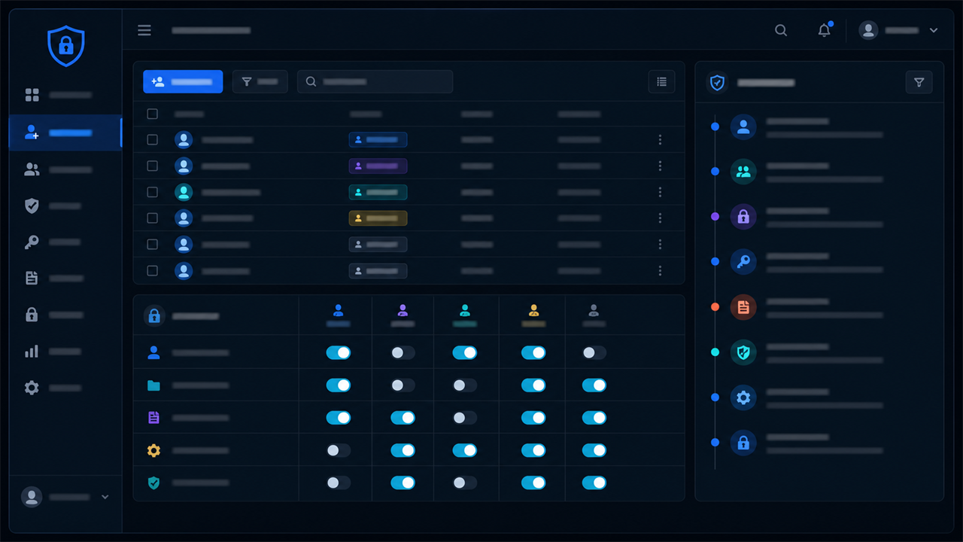The width and height of the screenshot is (963, 542).
Task: Click the purple role column header in permissions grid
Action: coord(403,315)
